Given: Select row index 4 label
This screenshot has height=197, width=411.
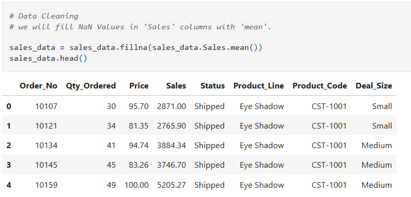Looking at the screenshot, I should tap(9, 185).
